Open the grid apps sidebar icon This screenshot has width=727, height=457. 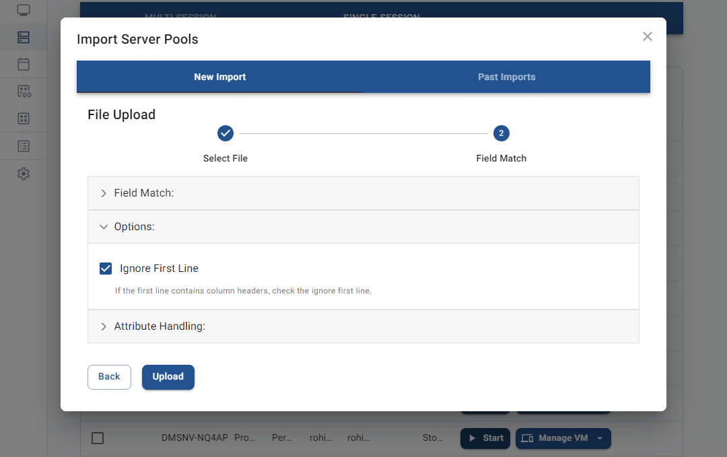[24, 118]
